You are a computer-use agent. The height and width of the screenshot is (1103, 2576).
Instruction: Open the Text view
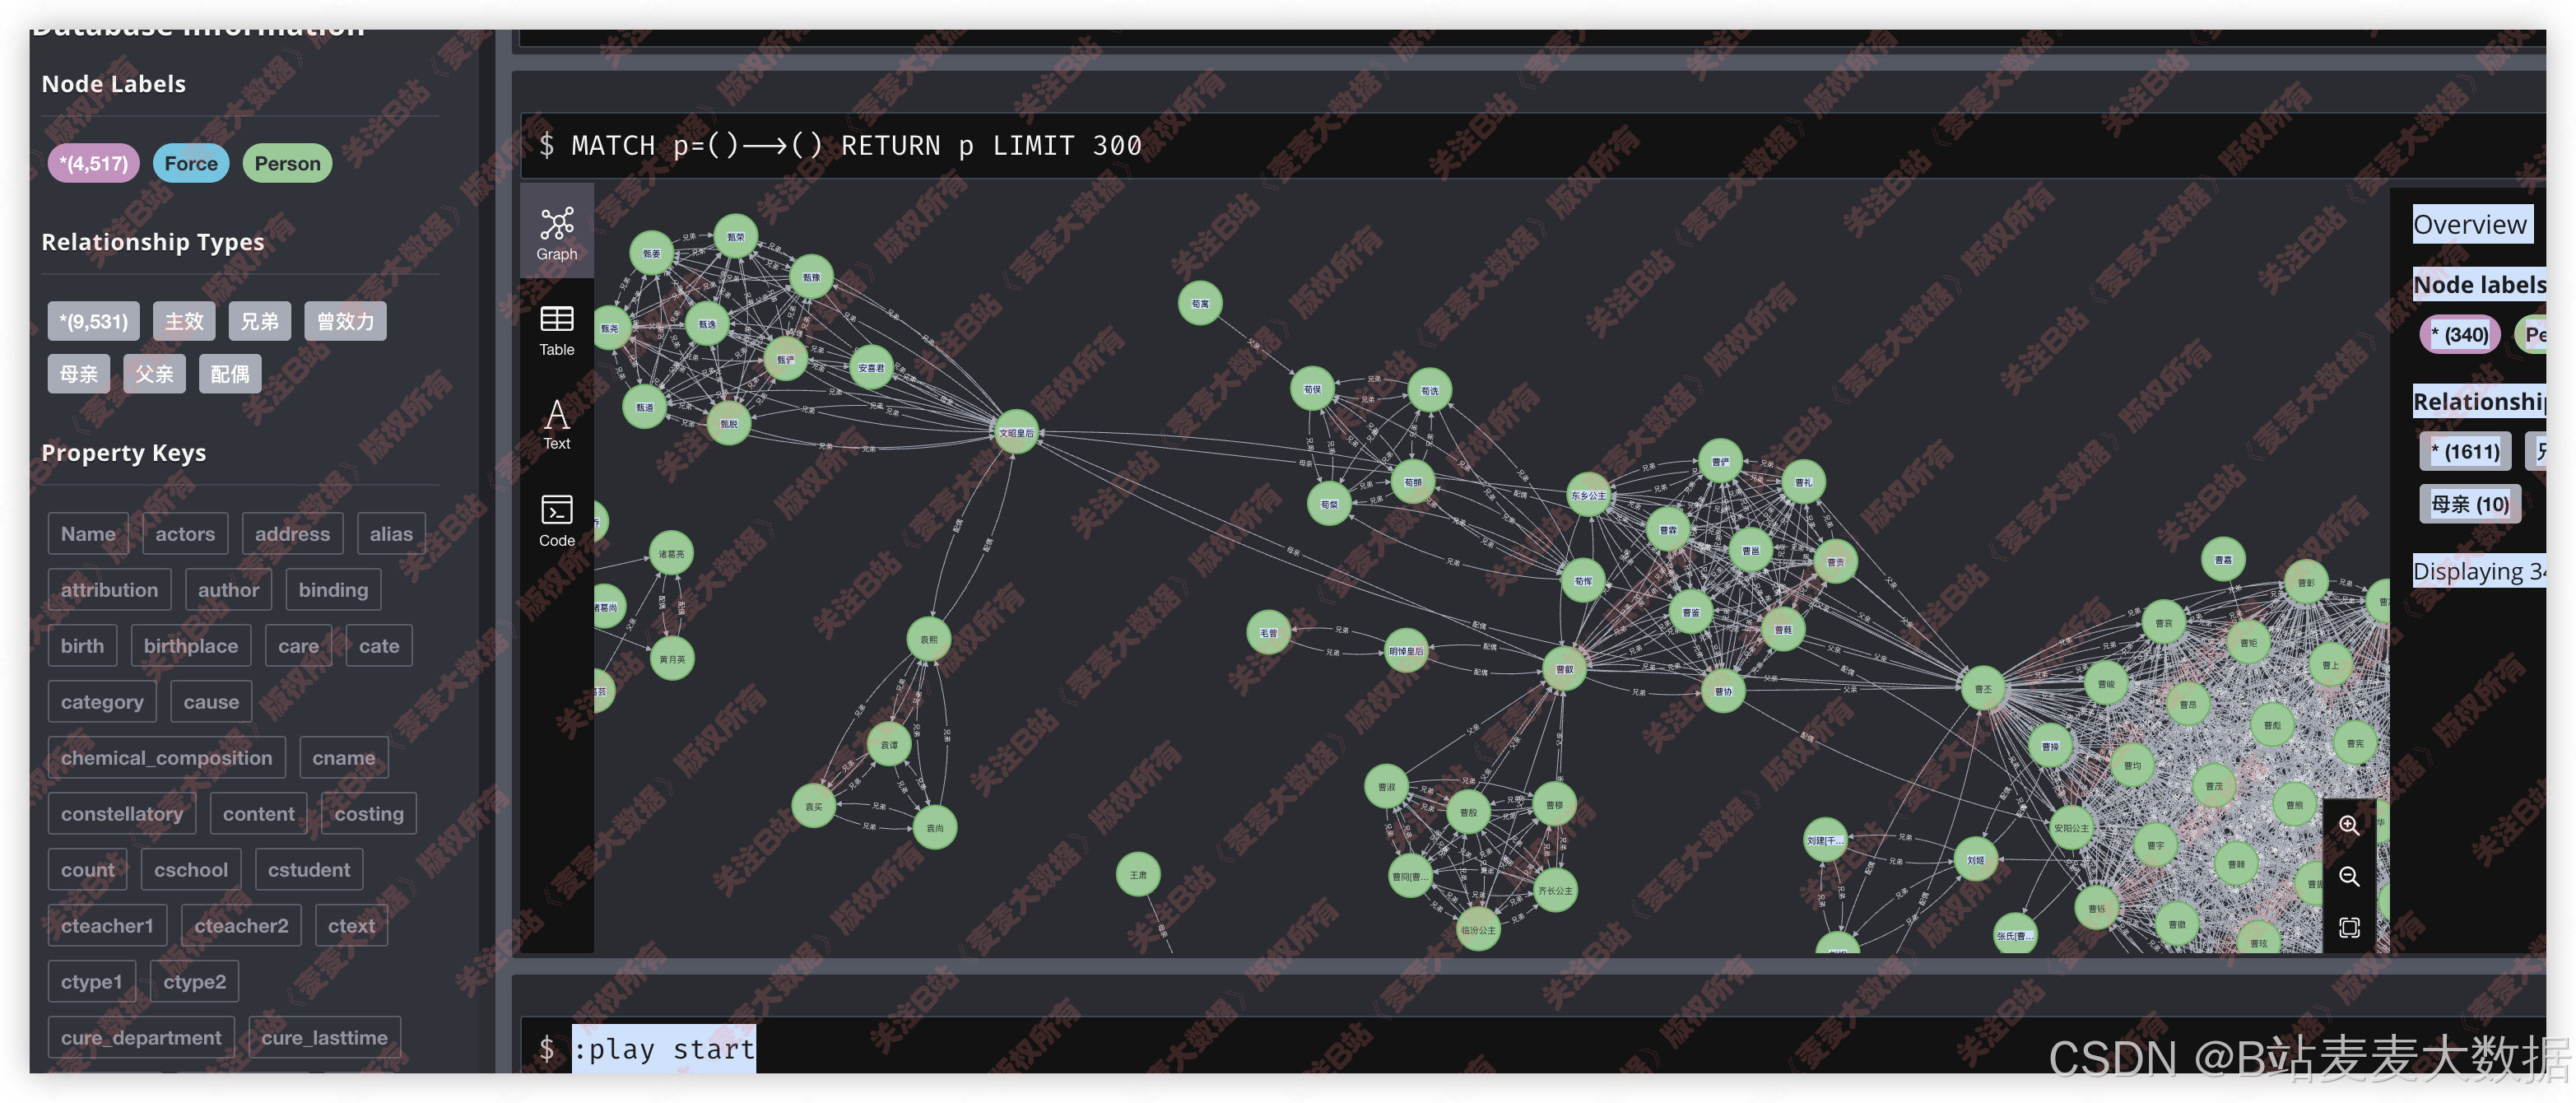coord(556,424)
